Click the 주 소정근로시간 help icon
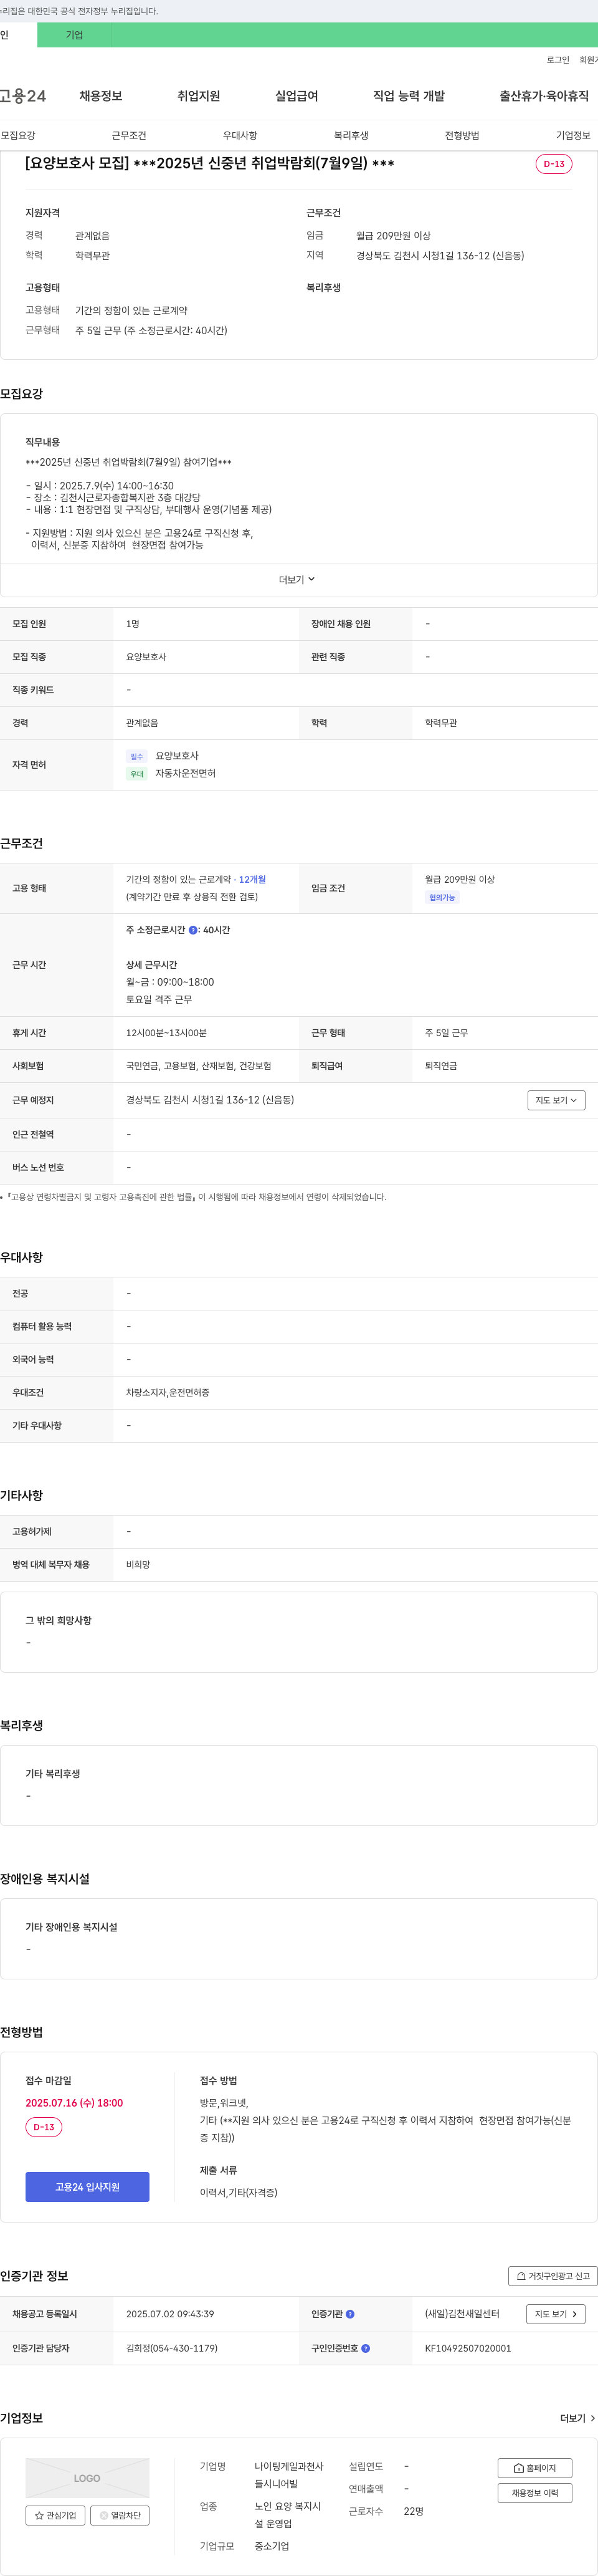This screenshot has height=2576, width=598. pos(193,930)
